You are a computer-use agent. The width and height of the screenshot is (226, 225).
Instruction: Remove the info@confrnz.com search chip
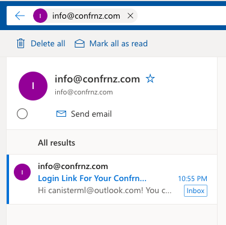(x=130, y=16)
